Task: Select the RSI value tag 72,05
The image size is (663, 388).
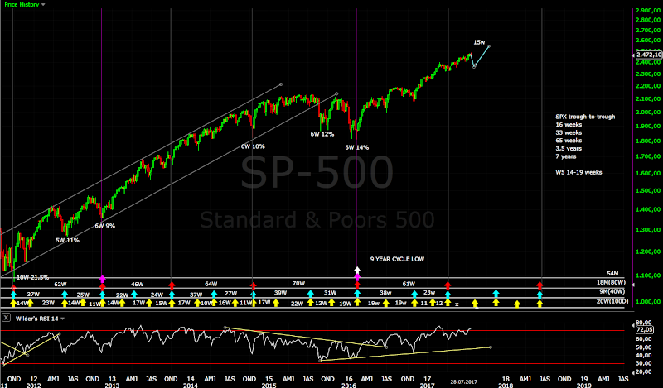Action: pos(645,330)
